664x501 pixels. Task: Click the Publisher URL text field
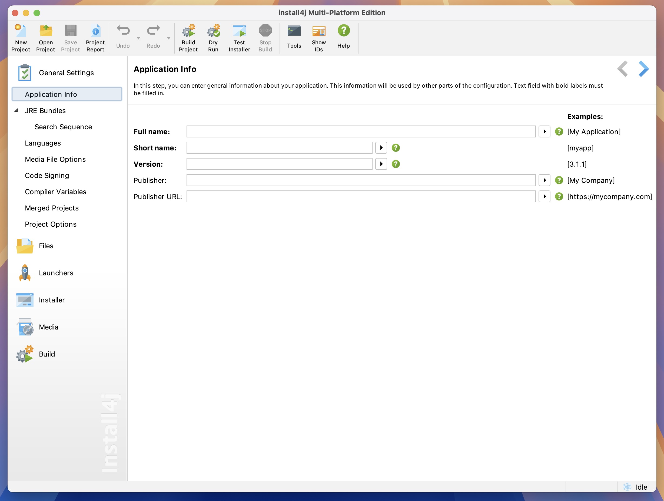pos(361,196)
